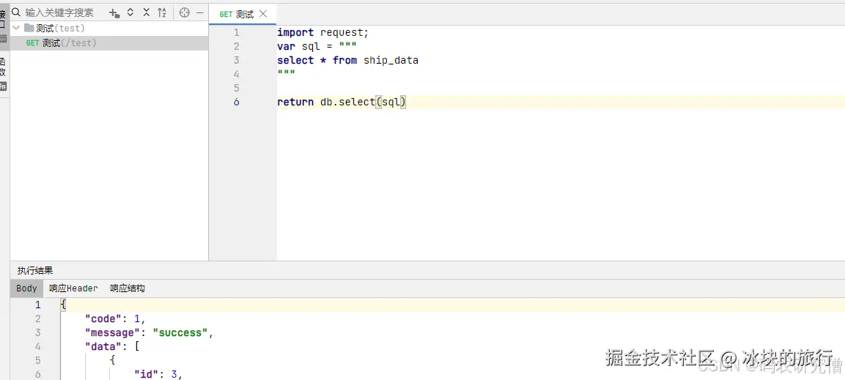The image size is (845, 380).
Task: Click code line 'var sql = """'
Action: pyautogui.click(x=317, y=46)
